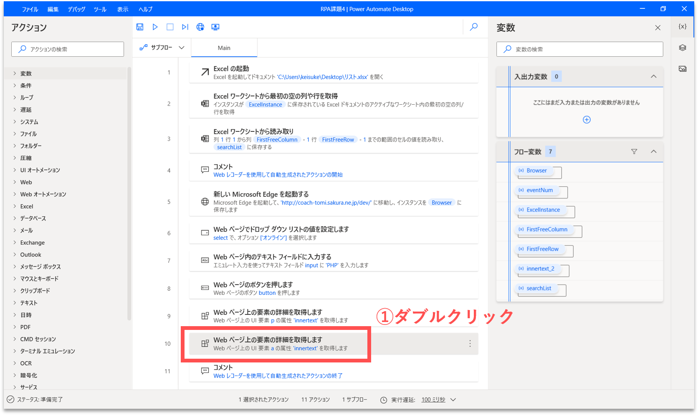This screenshot has height=415, width=698.
Task: Collapse the フロー変数 section
Action: (x=654, y=152)
